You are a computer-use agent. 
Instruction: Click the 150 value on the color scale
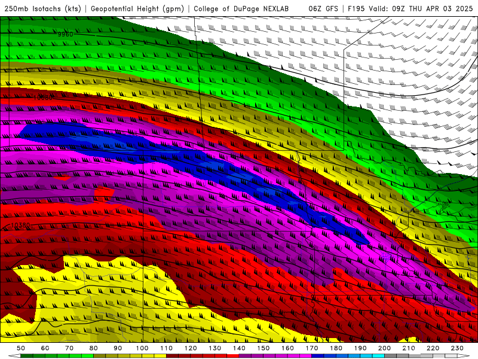pyautogui.click(x=263, y=348)
